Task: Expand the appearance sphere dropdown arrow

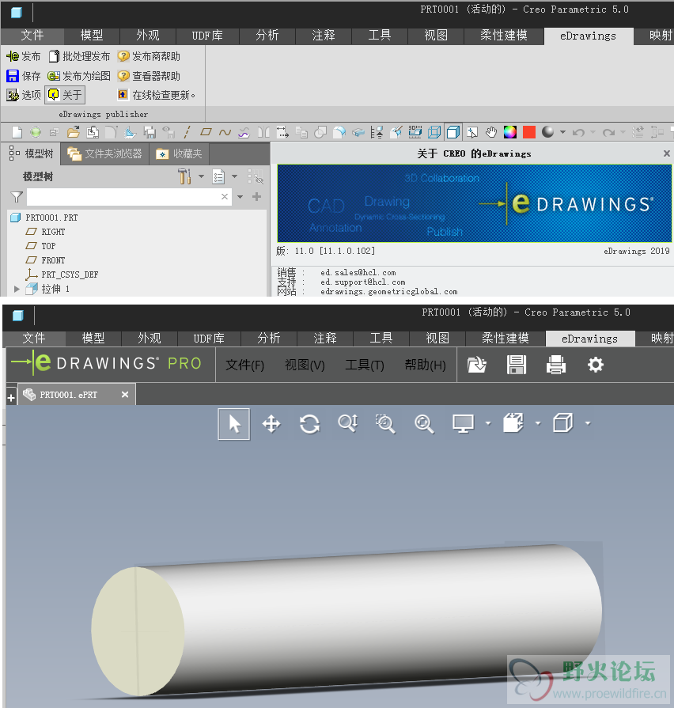Action: (x=562, y=132)
